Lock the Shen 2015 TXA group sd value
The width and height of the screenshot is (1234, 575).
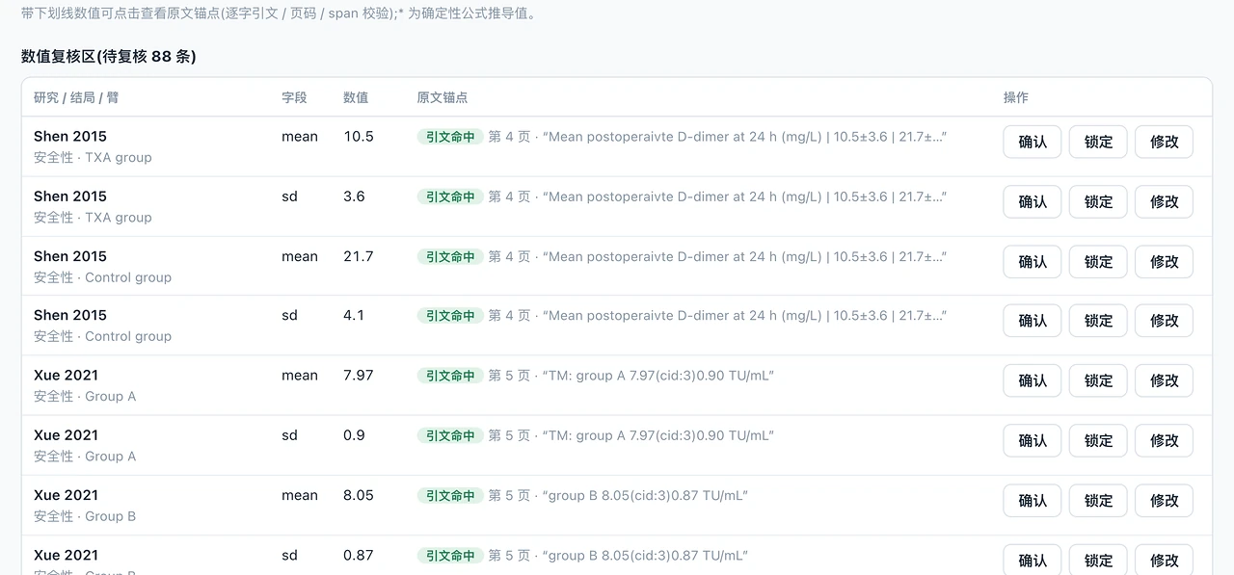[1098, 201]
